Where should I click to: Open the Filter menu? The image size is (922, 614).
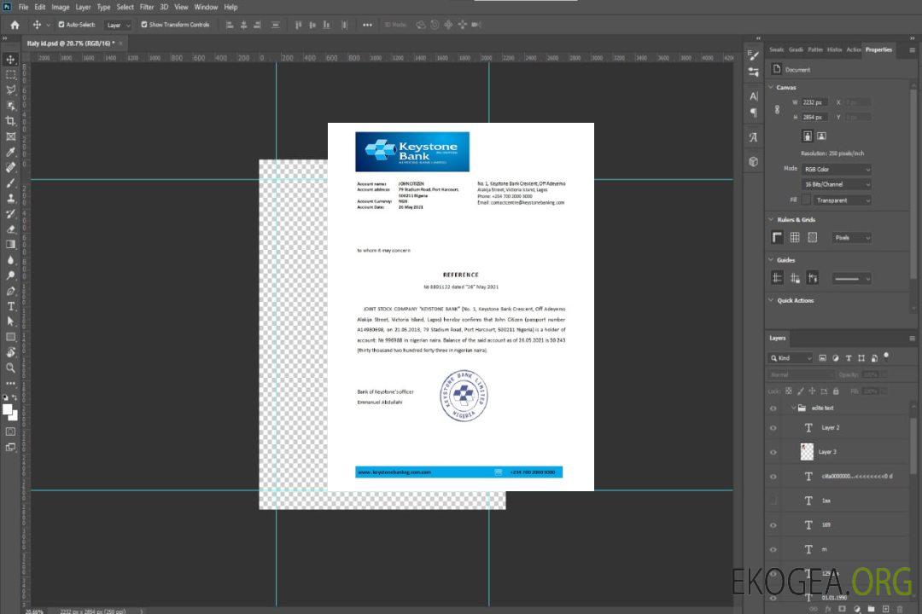tap(147, 7)
